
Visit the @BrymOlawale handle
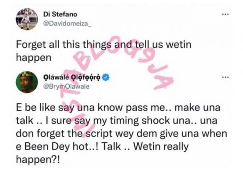[66, 86]
